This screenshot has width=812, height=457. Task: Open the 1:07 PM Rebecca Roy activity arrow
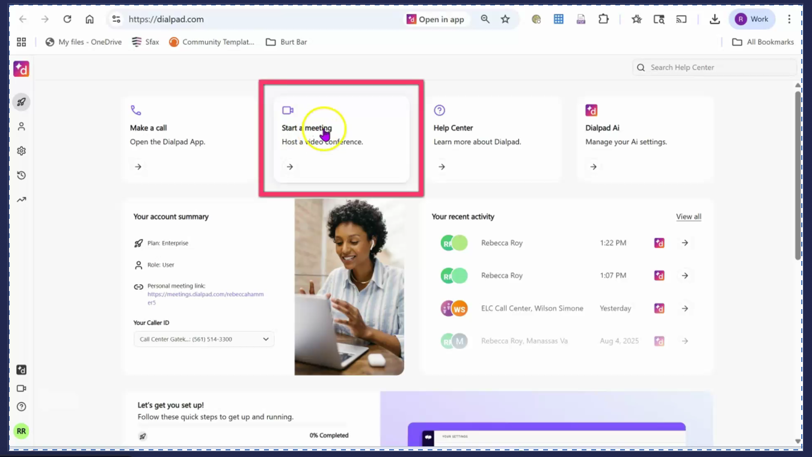pos(685,275)
